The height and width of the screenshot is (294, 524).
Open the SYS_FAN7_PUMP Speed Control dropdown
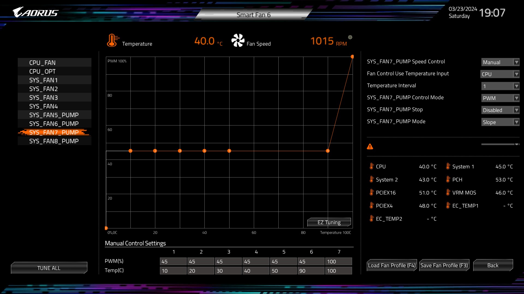click(x=500, y=62)
